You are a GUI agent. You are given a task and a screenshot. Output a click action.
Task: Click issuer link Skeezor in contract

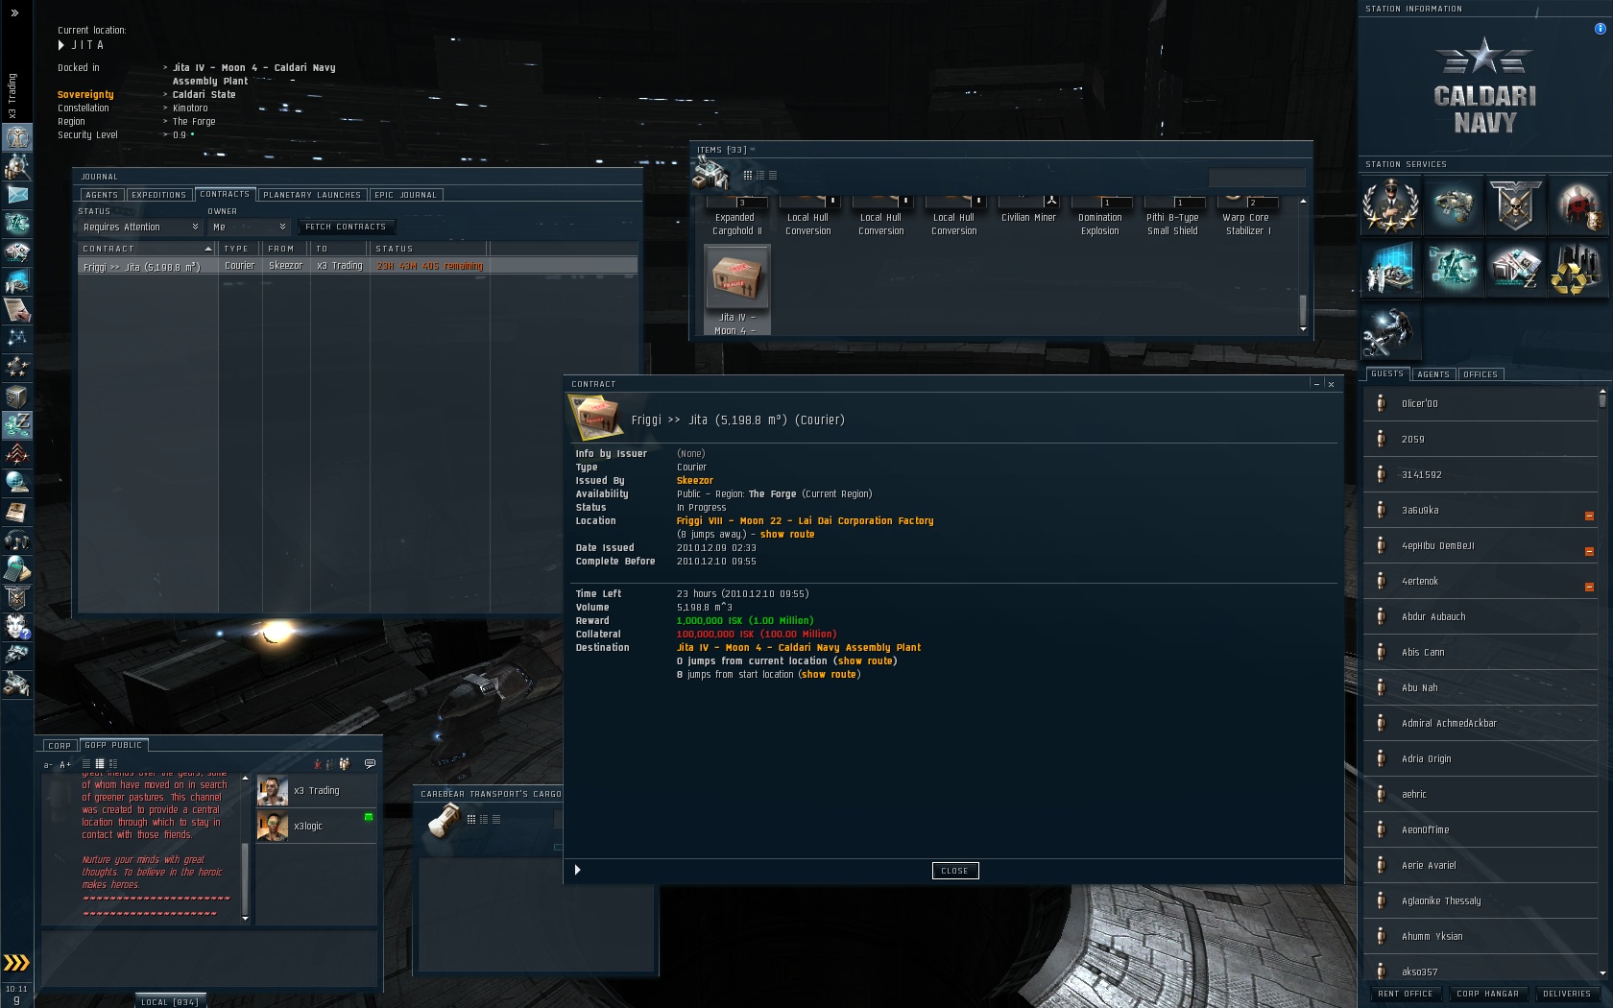click(695, 481)
